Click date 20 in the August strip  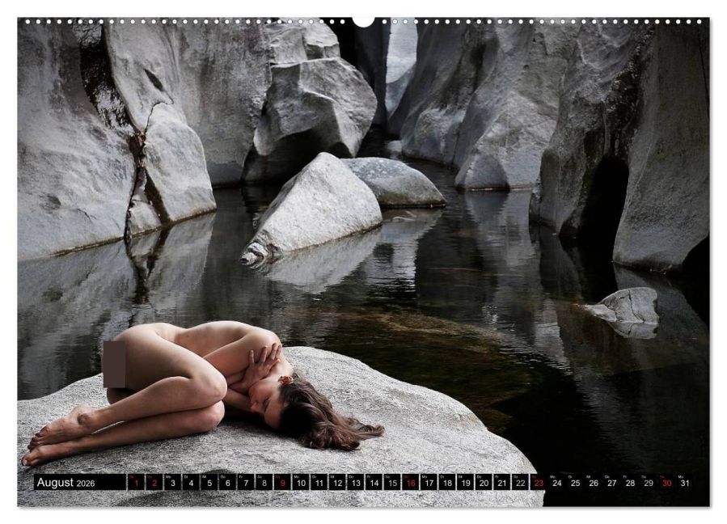tap(484, 482)
